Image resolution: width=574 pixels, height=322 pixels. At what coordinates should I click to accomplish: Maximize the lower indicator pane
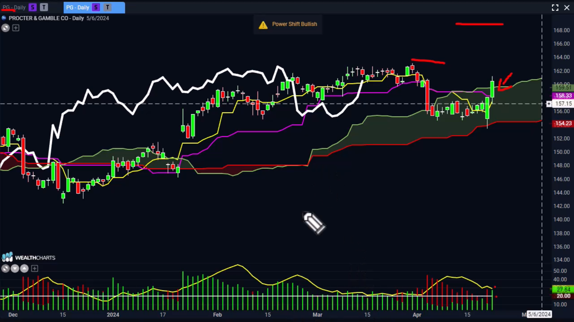coord(5,269)
